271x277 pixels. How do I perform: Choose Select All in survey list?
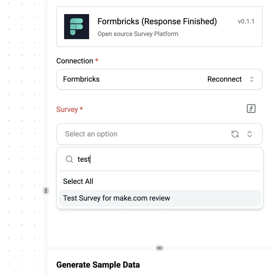point(160,182)
